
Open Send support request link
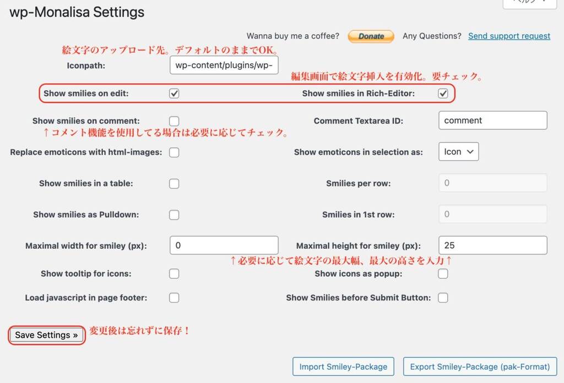(509, 36)
